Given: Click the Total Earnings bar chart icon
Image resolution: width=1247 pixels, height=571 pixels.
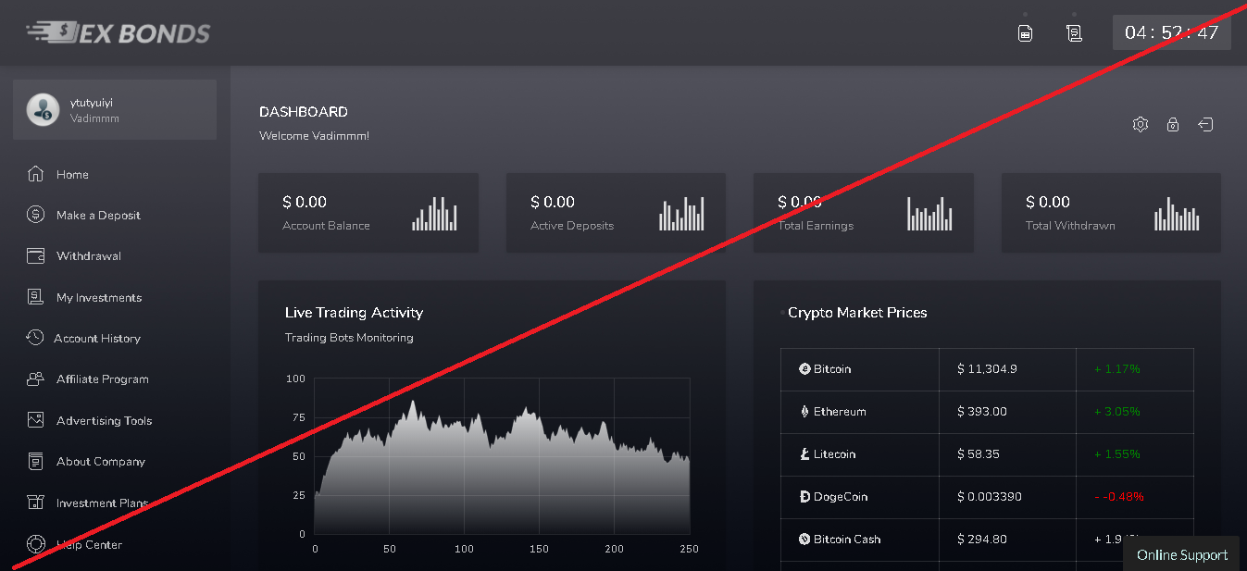Looking at the screenshot, I should tap(929, 213).
